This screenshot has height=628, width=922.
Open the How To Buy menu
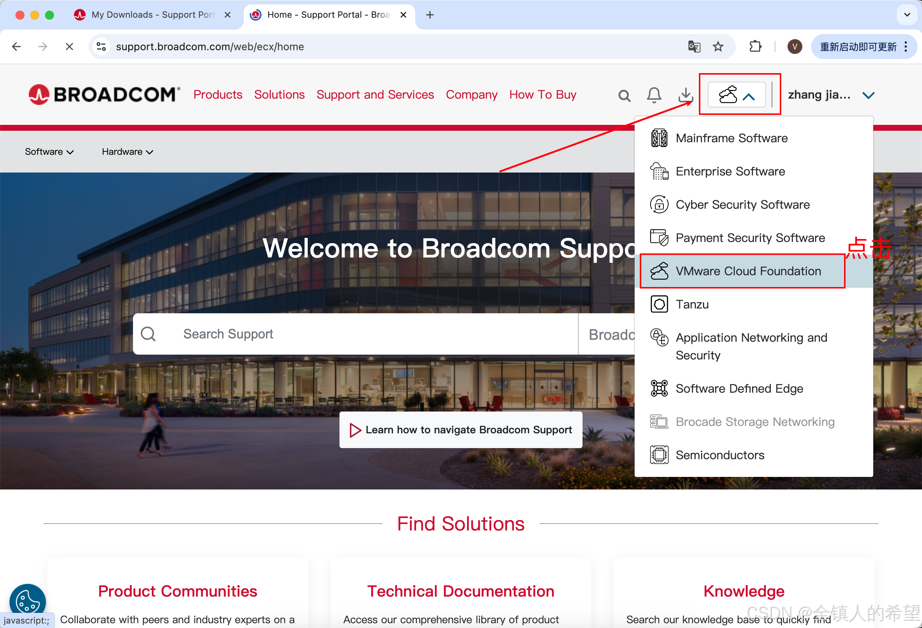(542, 95)
